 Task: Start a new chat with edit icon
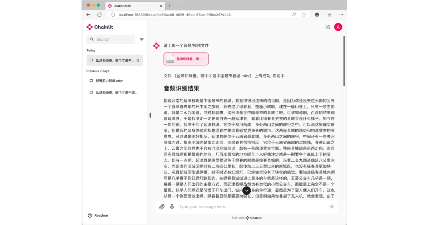click(328, 27)
